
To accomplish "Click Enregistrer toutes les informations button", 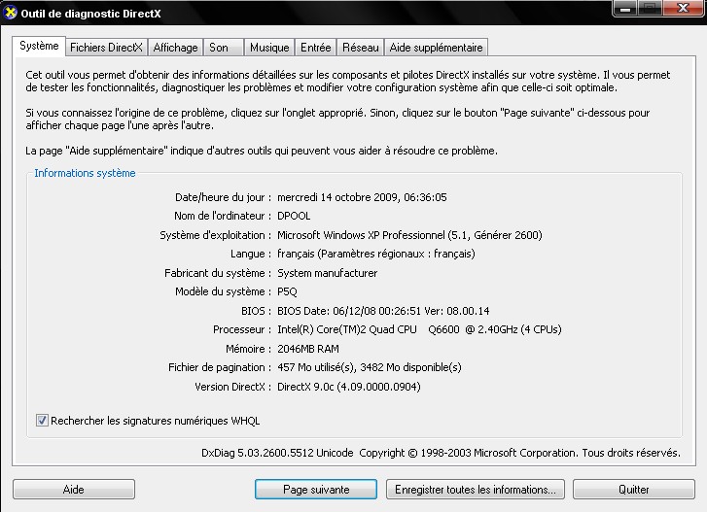I will [x=475, y=489].
